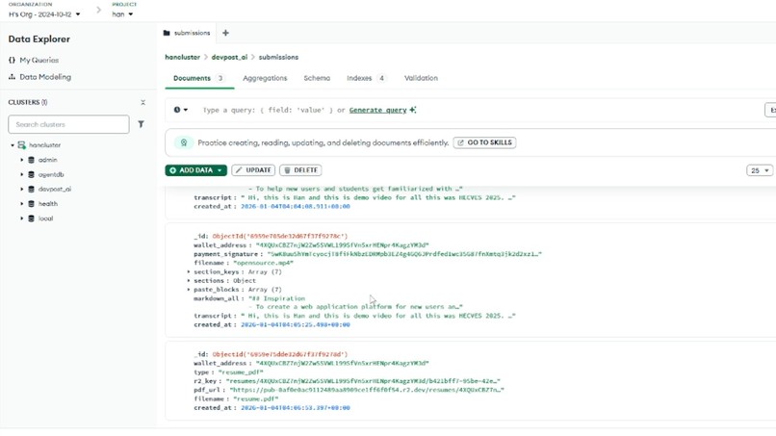Viewport: 776px width, 436px height.
Task: Open the query history dropdown
Action: point(181,110)
